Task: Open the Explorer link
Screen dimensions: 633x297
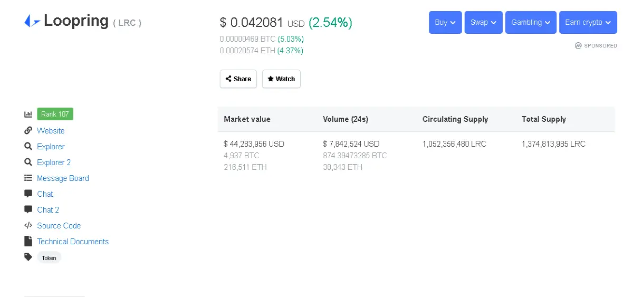Action: pyautogui.click(x=51, y=147)
